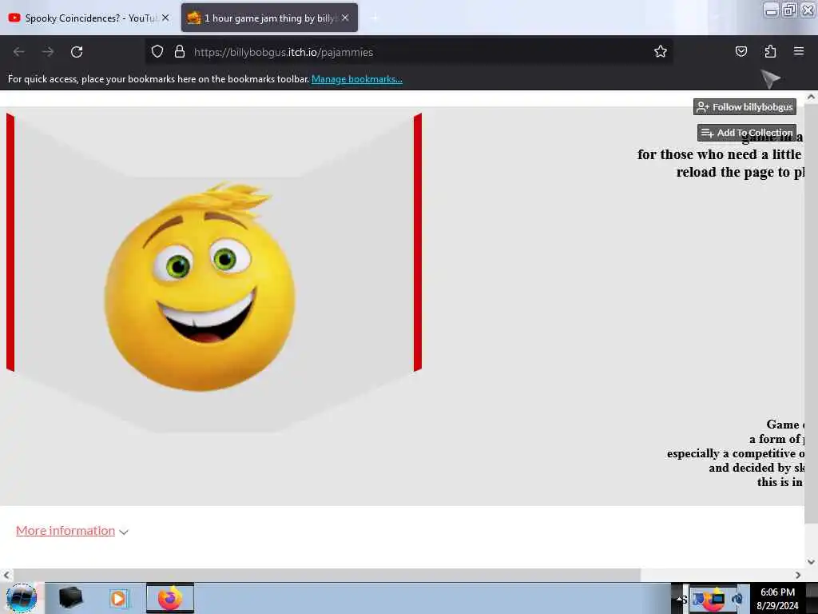Viewport: 818px width, 614px height.
Task: Click the emoji face in the game
Action: click(200, 286)
